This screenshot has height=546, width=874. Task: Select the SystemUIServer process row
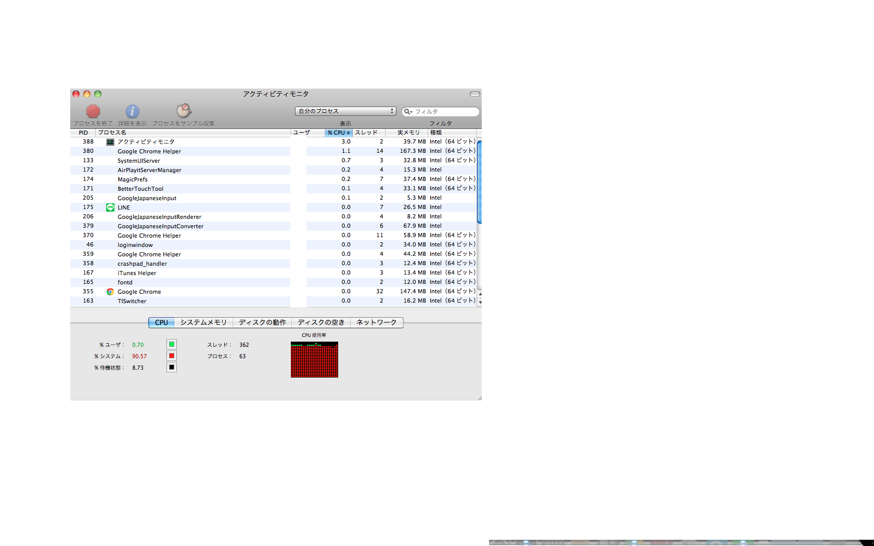pyautogui.click(x=274, y=161)
